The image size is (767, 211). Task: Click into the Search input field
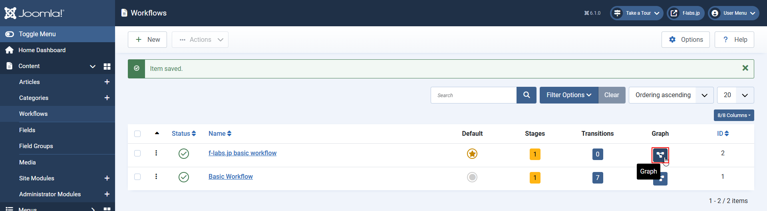point(473,95)
